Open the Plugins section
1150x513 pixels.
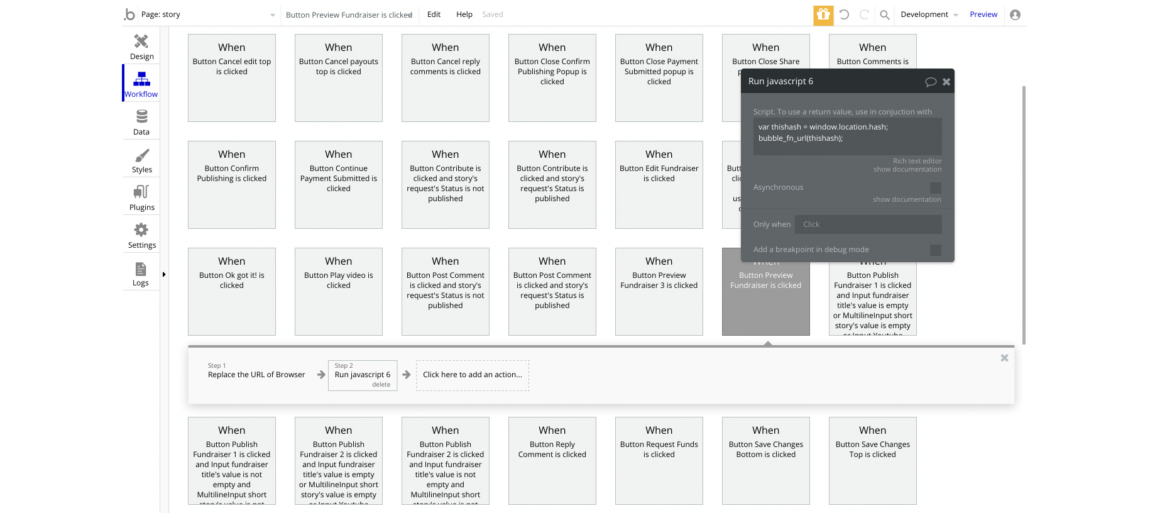pyautogui.click(x=141, y=197)
